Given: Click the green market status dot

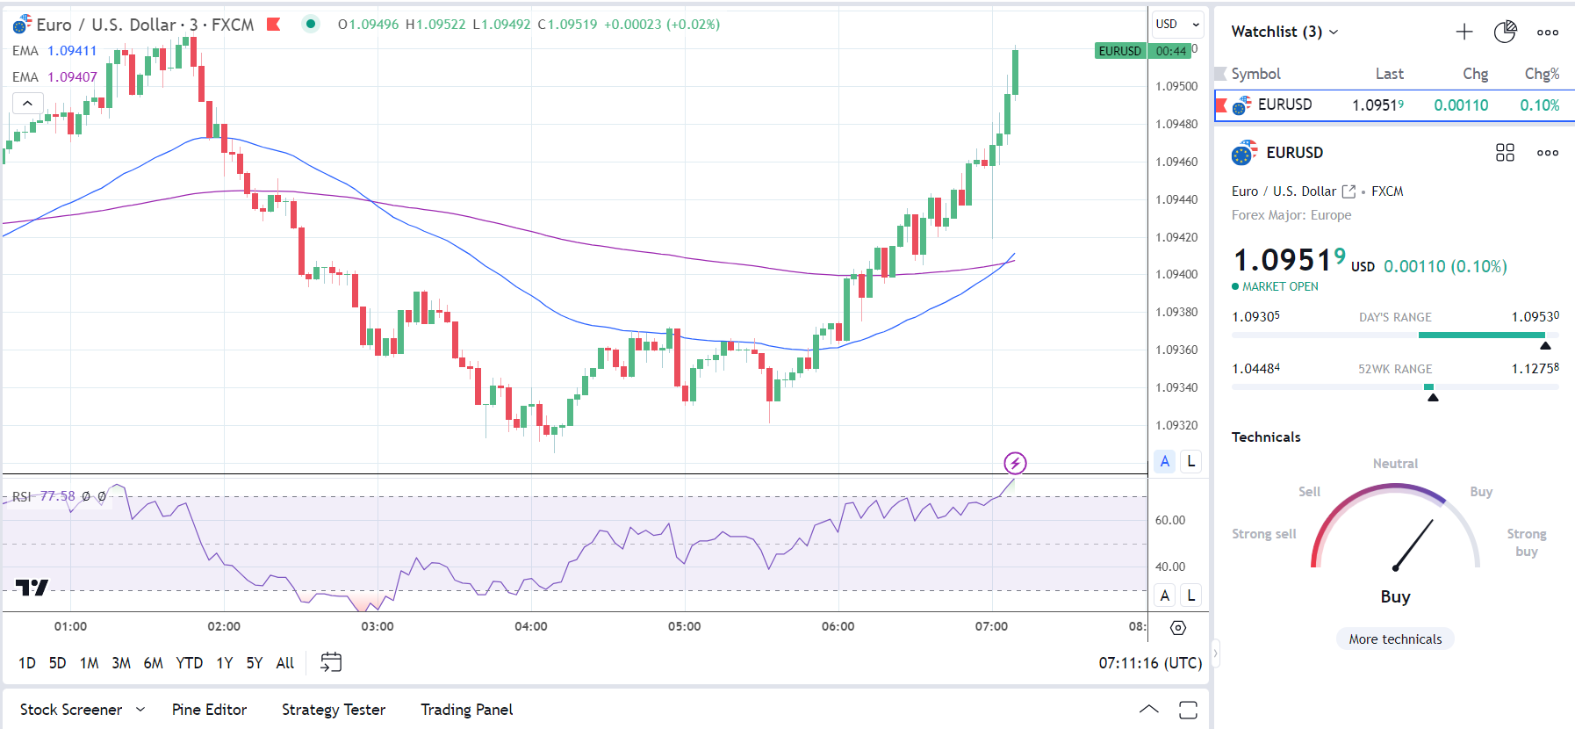Looking at the screenshot, I should 310,24.
